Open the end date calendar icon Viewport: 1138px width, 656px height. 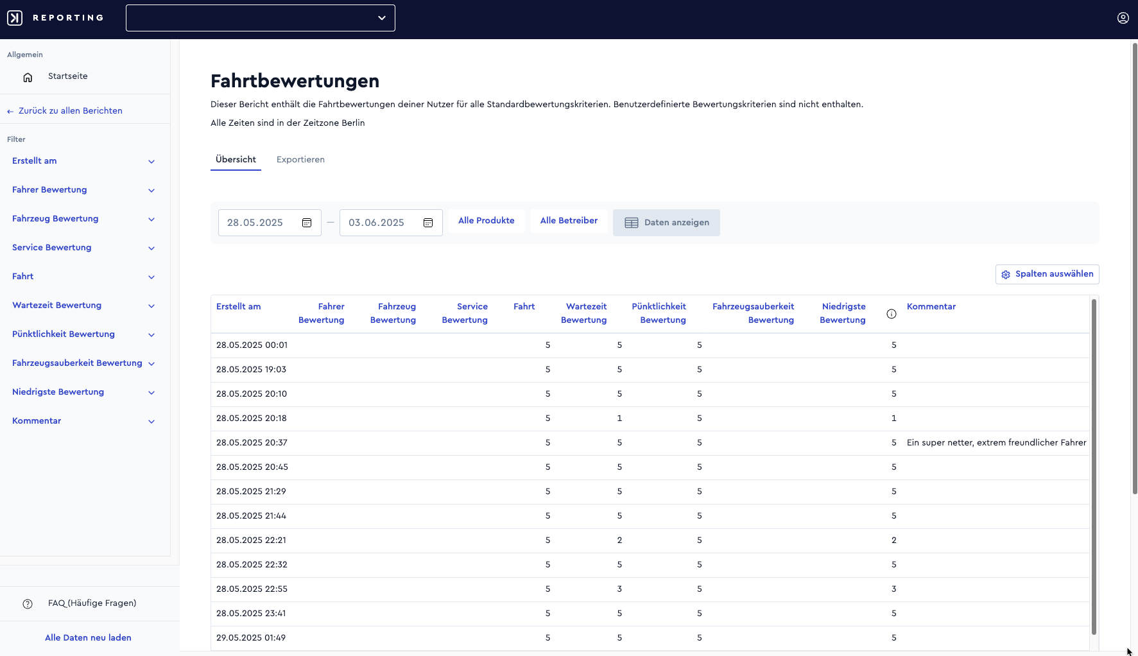pyautogui.click(x=428, y=223)
